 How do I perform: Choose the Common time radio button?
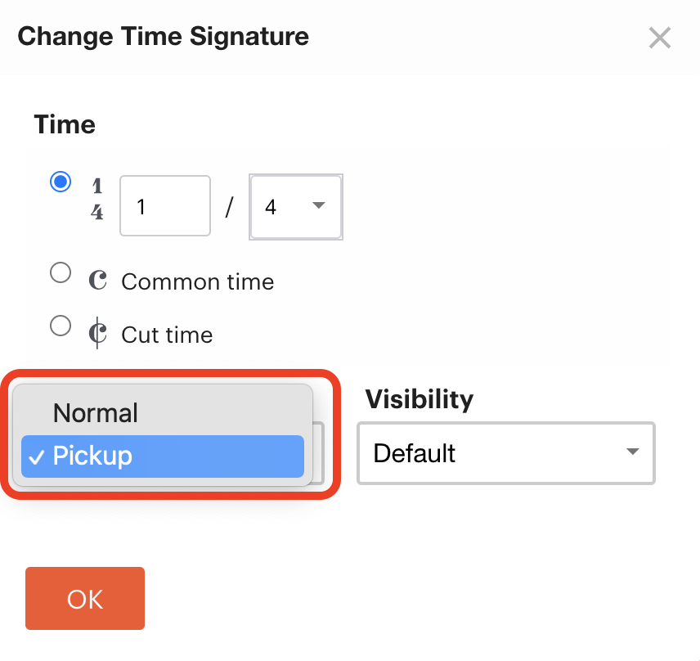61,272
